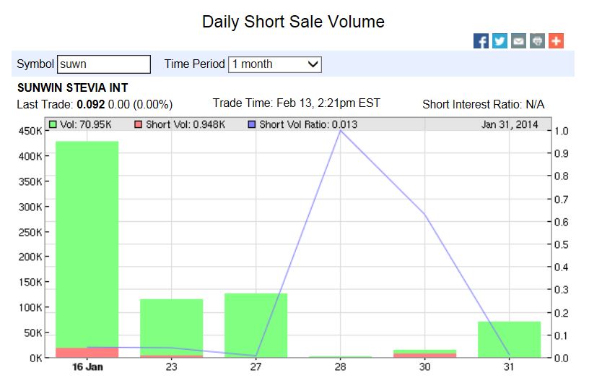Screen dimensions: 589x386
Task: Click the red Short Vol legend square
Action: [139, 124]
